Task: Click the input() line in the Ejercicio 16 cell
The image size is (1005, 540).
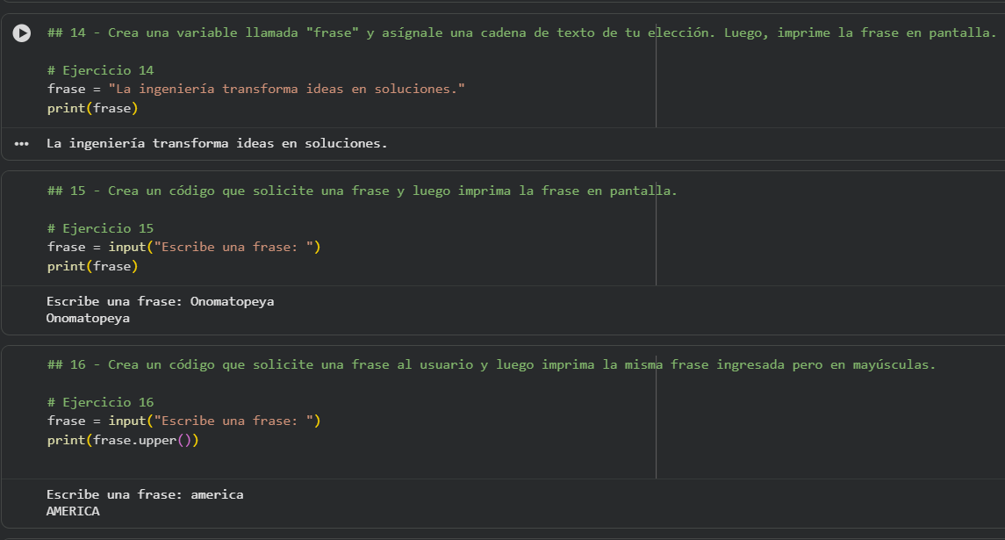Action: (x=184, y=421)
